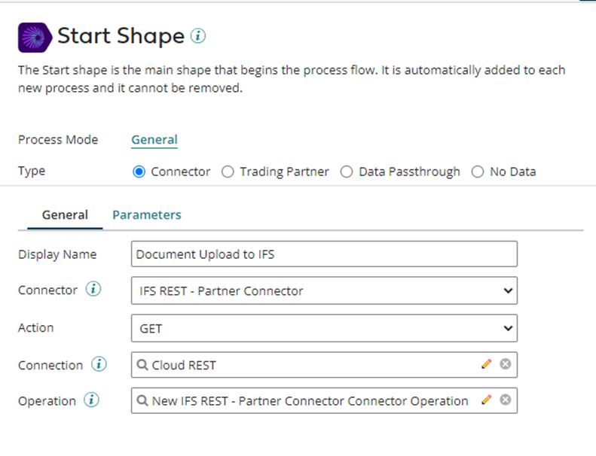
Task: Click the Action label
Action: pyautogui.click(x=35, y=327)
